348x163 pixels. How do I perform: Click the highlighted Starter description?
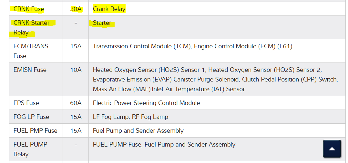(102, 23)
